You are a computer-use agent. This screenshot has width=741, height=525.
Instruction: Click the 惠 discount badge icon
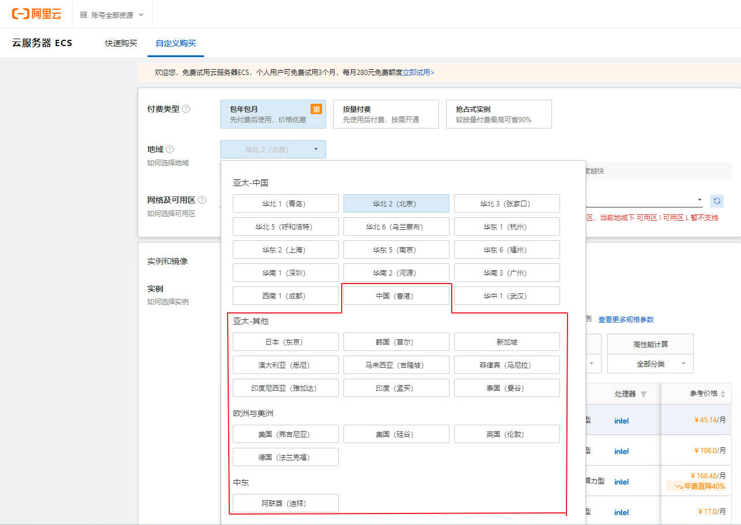point(316,109)
